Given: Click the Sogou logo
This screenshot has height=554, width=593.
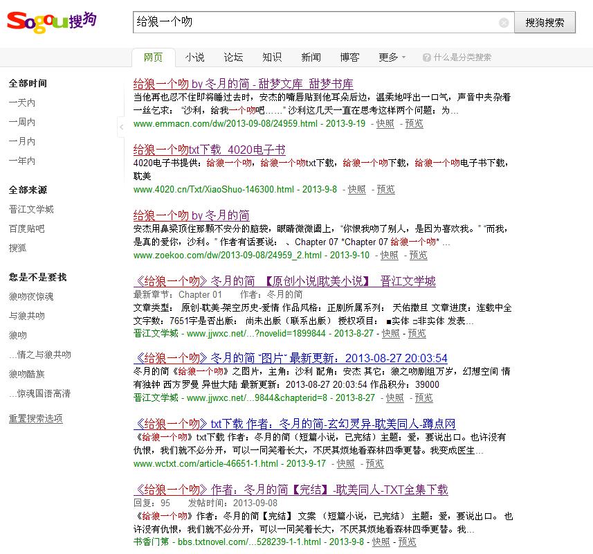Looking at the screenshot, I should click(x=52, y=21).
